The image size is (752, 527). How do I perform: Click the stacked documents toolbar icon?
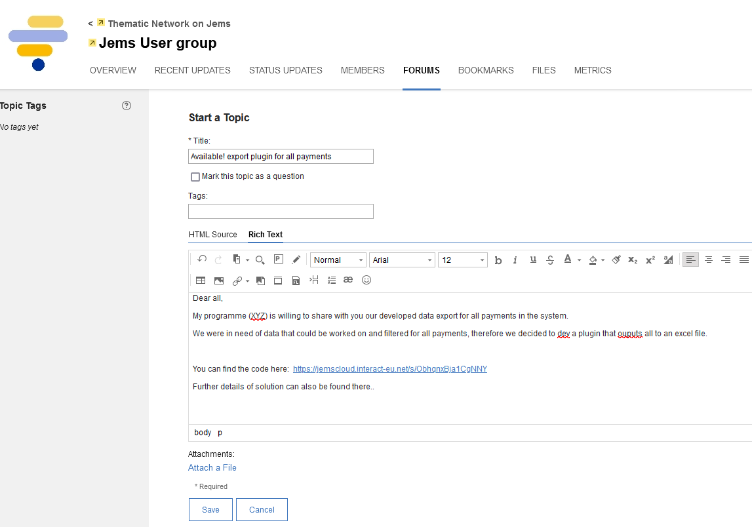260,281
